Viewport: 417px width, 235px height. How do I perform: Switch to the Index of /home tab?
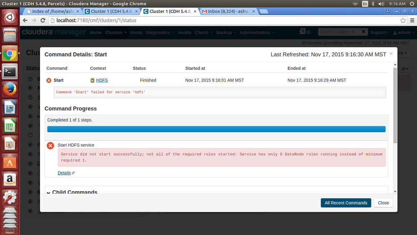click(53, 11)
